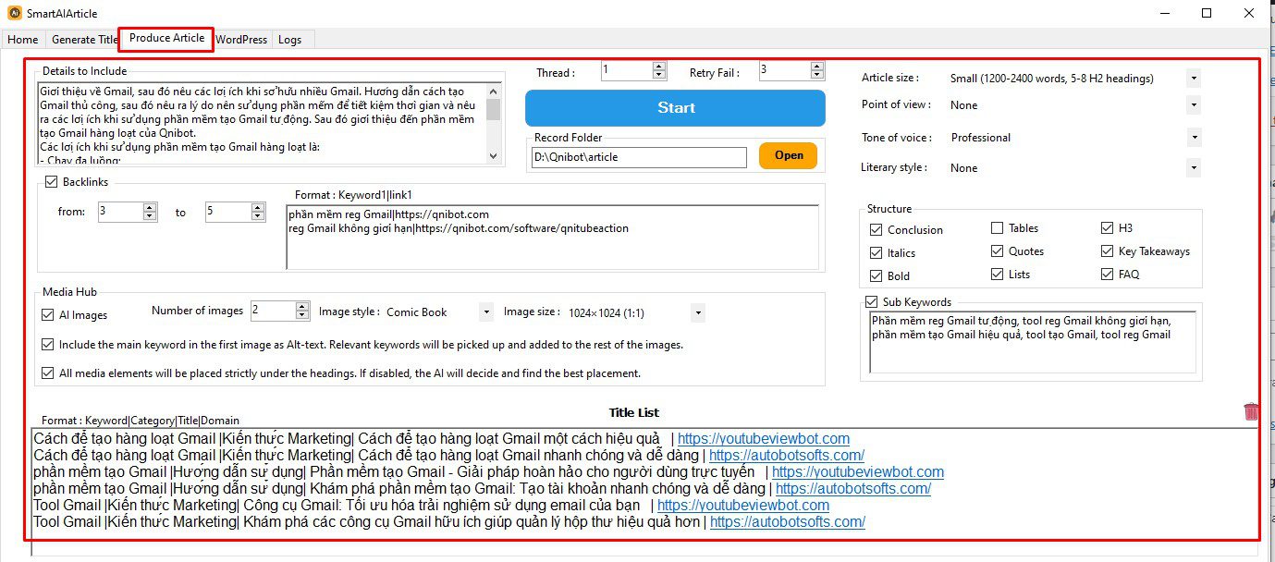Click inside the Details to Include text box

262,124
